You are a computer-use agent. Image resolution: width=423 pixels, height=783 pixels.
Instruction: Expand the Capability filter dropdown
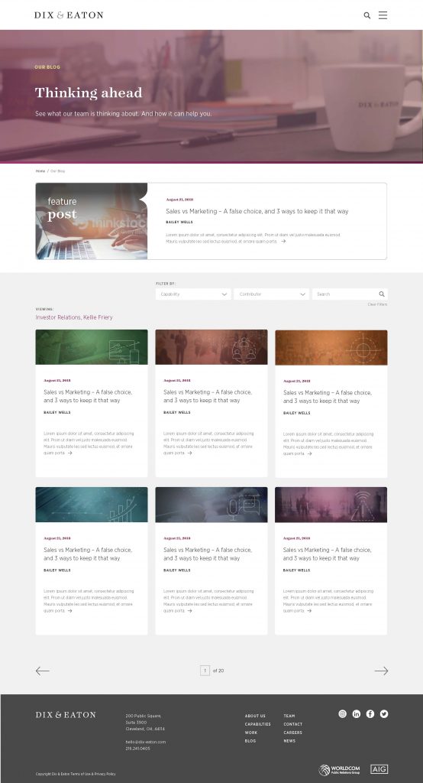[x=193, y=294]
